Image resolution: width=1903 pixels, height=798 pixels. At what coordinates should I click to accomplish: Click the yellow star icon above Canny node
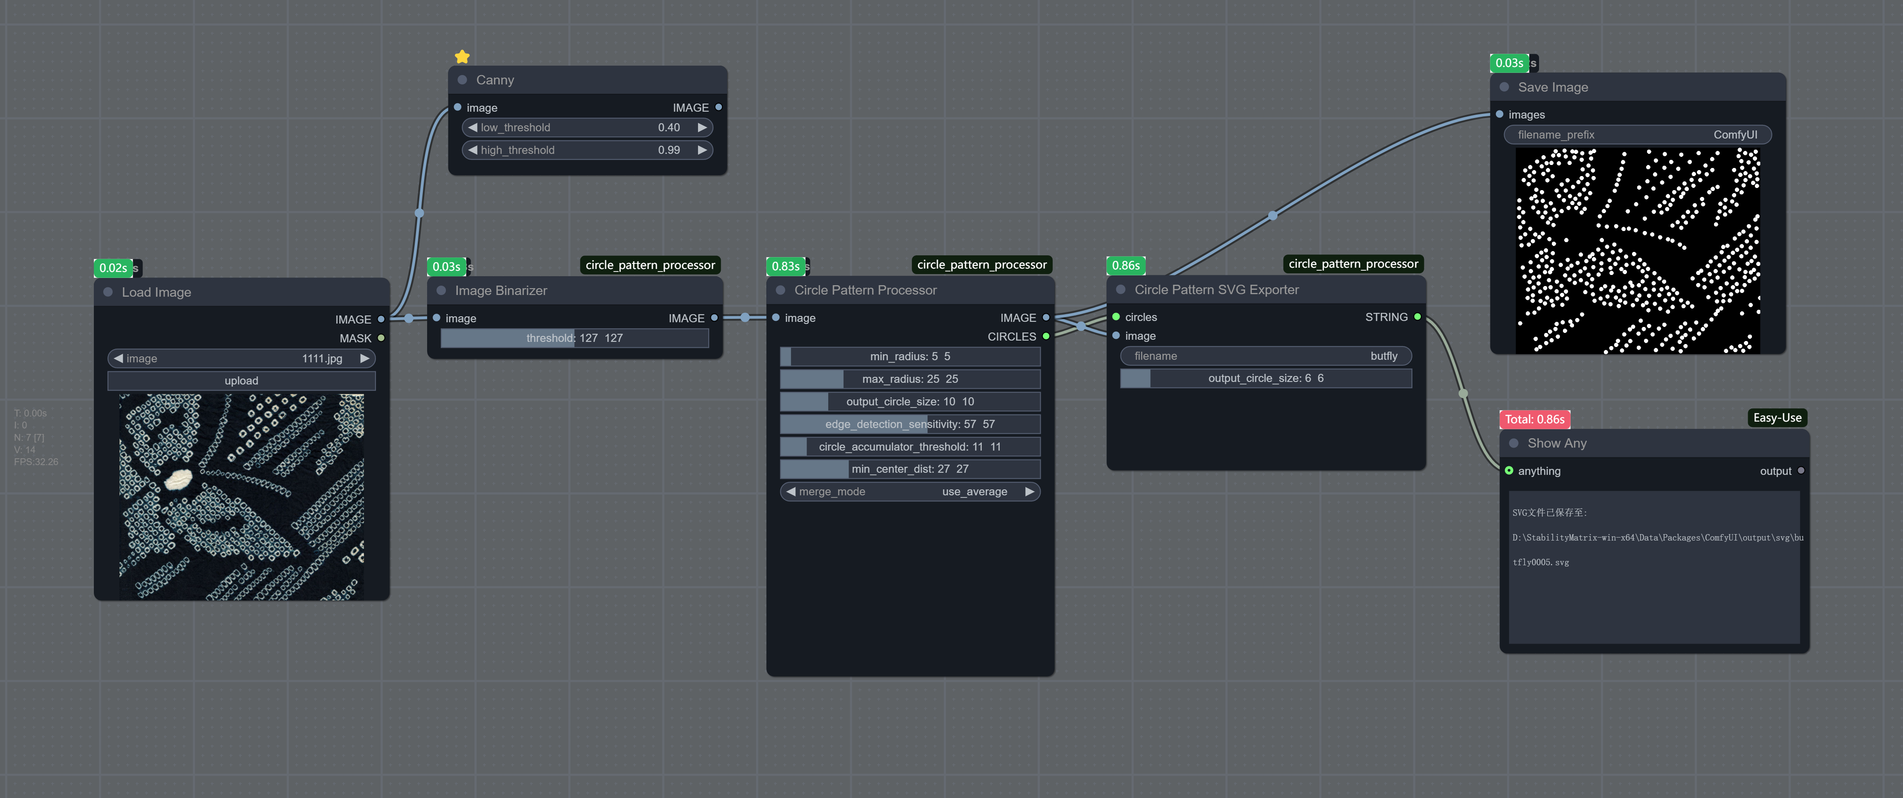tap(463, 57)
